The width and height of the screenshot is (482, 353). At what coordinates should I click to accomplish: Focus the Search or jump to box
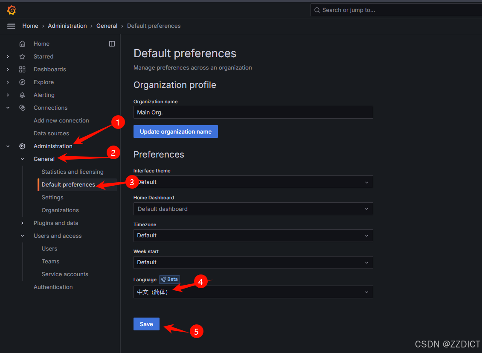coord(396,10)
